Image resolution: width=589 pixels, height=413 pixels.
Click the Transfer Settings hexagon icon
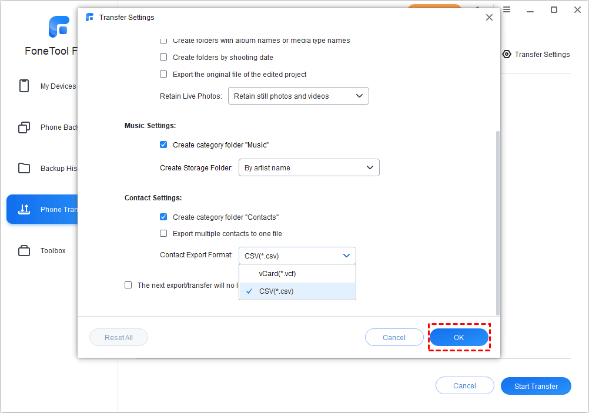[507, 54]
